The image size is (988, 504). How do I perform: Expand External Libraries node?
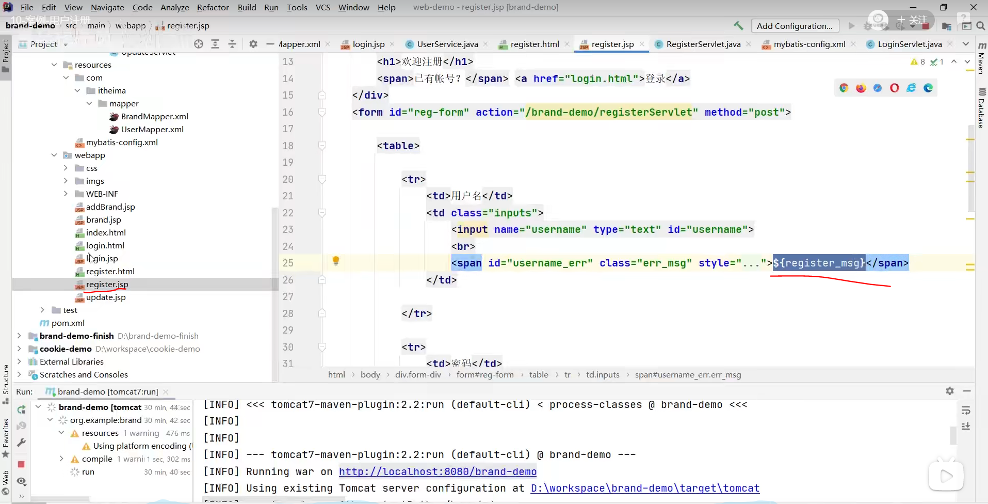tap(19, 362)
